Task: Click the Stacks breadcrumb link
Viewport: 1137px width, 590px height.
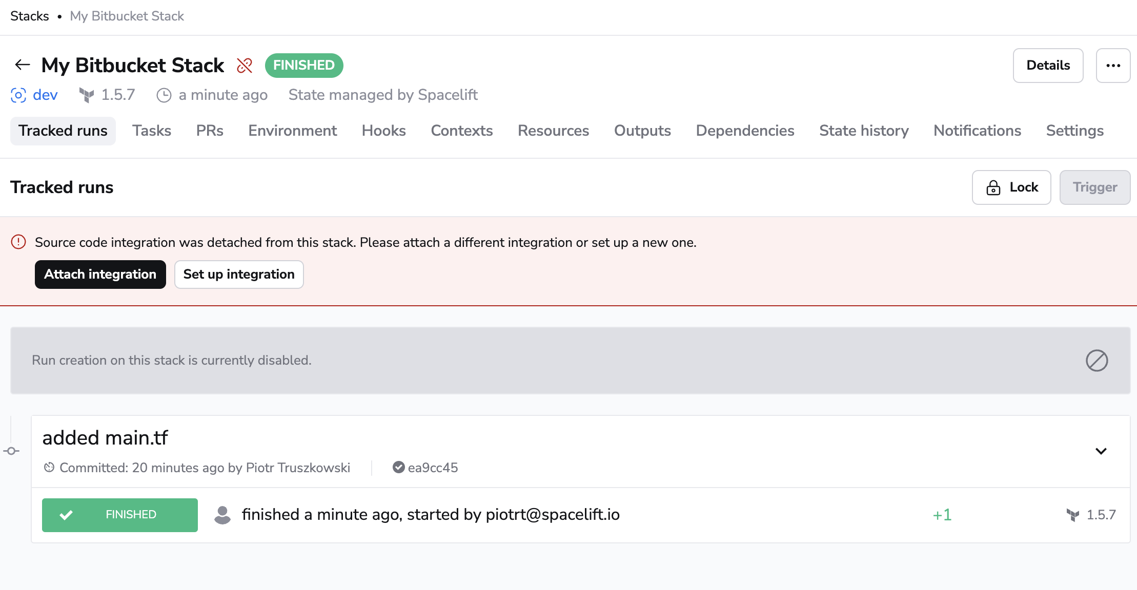Action: pos(30,16)
